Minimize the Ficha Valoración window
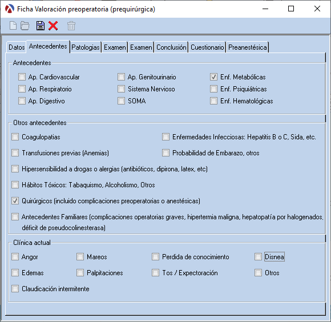Screen dimensions: 331x322 [265, 9]
